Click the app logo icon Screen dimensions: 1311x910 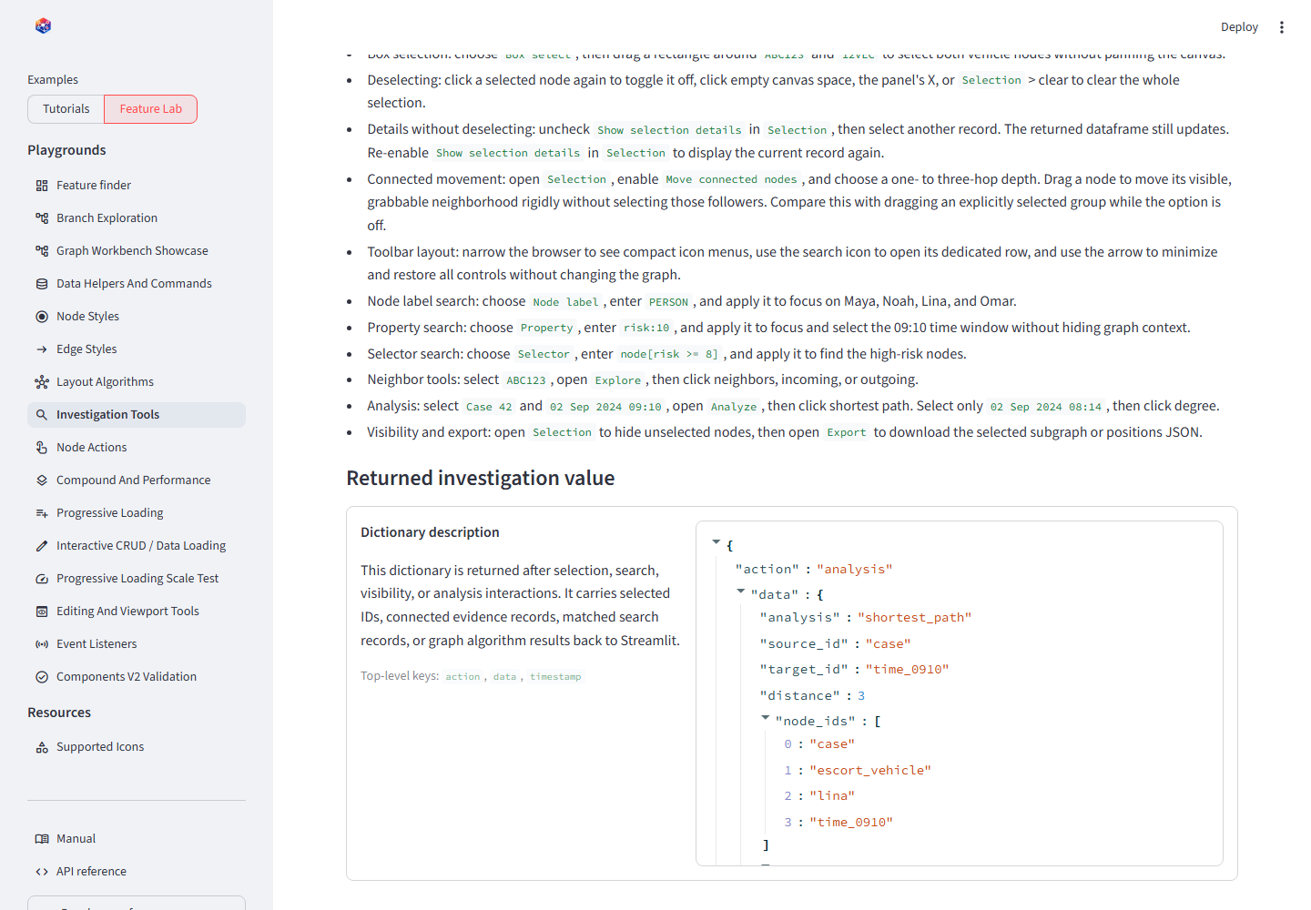pyautogui.click(x=43, y=25)
